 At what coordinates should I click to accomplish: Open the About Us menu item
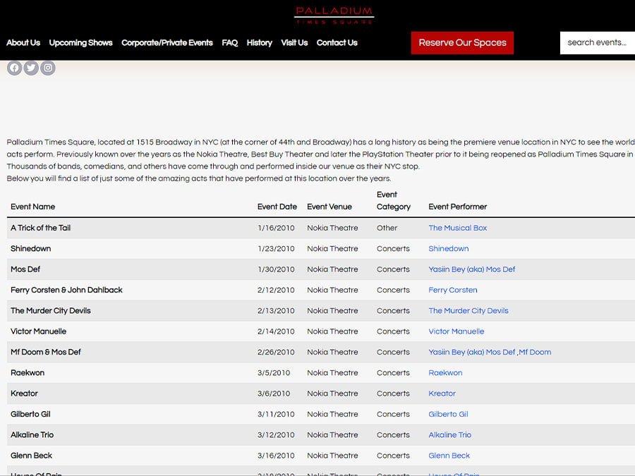(23, 42)
